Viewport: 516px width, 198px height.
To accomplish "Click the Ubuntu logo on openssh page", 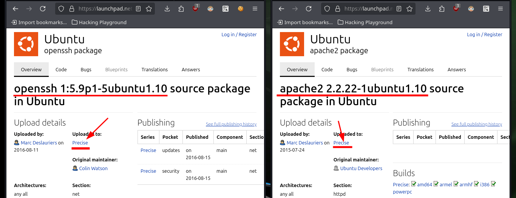I will 26,44.
